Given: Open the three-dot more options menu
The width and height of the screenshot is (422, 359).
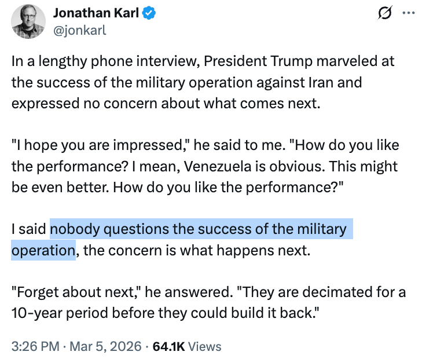Looking at the screenshot, I should 408,13.
